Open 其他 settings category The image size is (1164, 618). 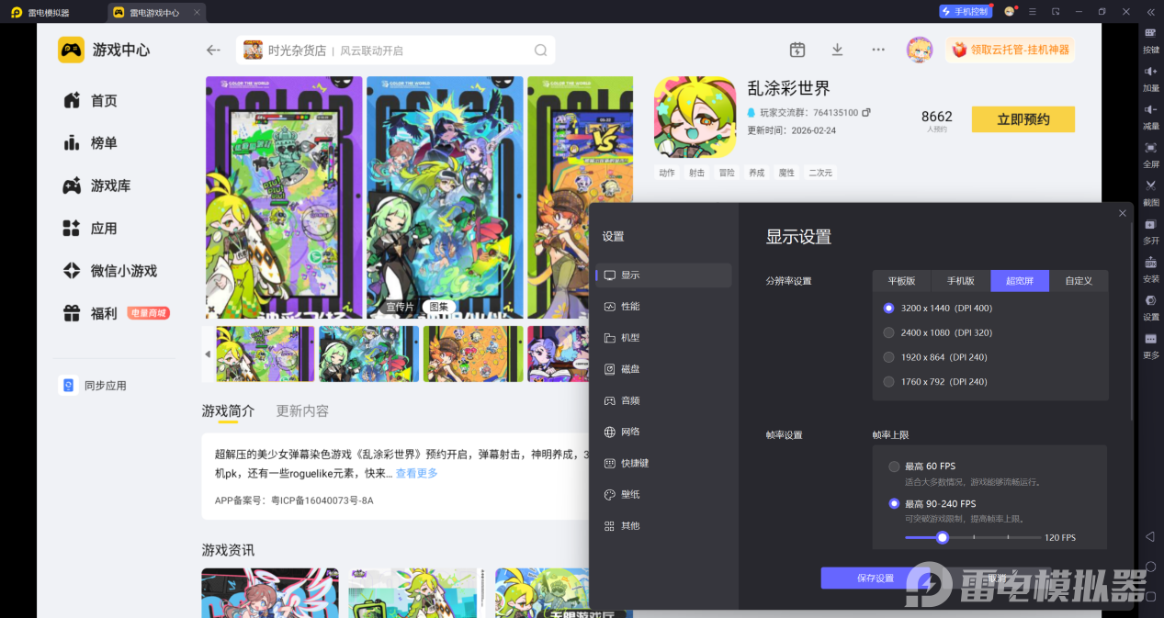(663, 526)
